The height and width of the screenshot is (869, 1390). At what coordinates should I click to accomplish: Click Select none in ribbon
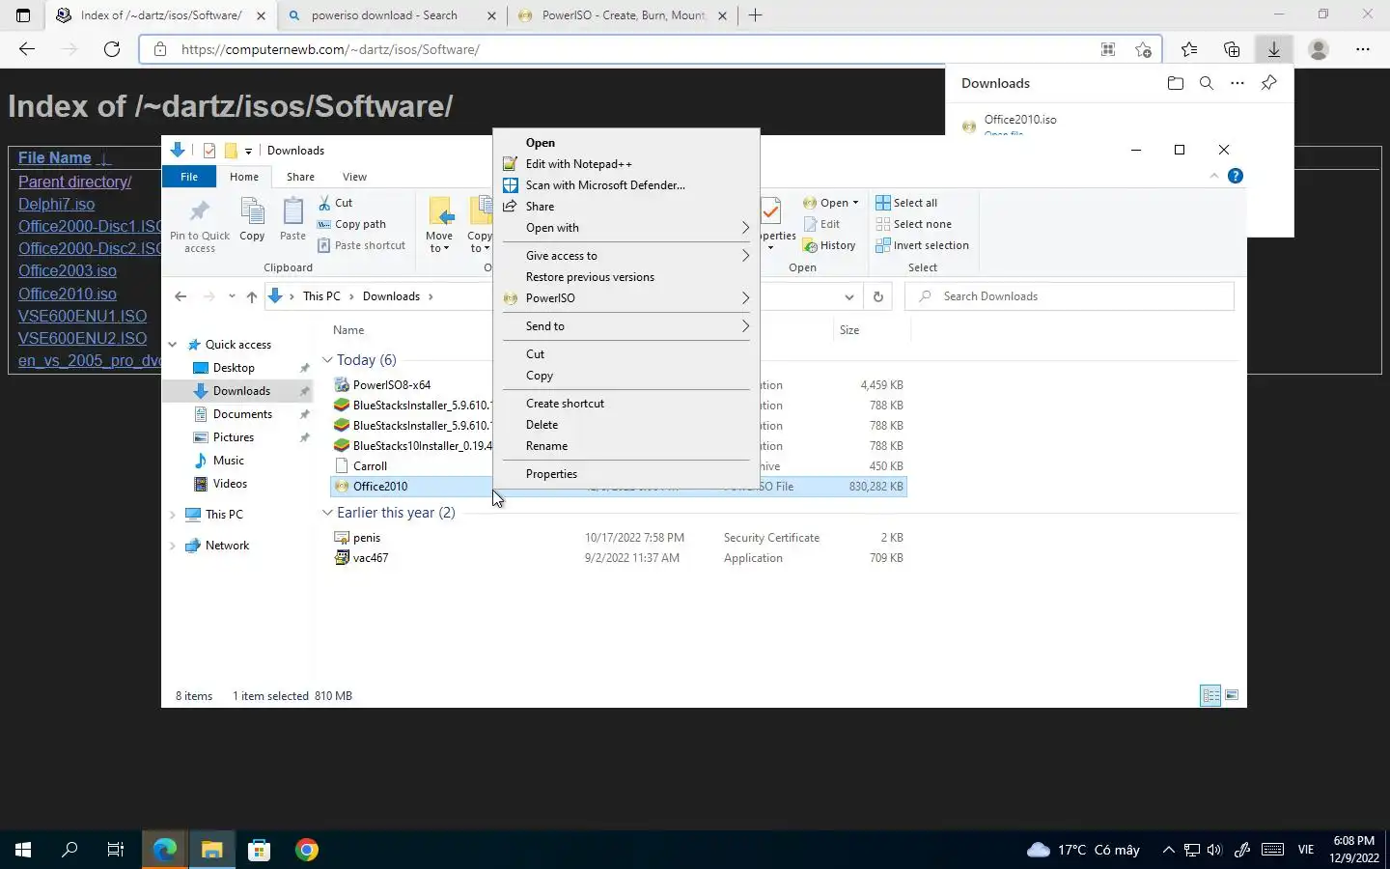[x=913, y=224]
